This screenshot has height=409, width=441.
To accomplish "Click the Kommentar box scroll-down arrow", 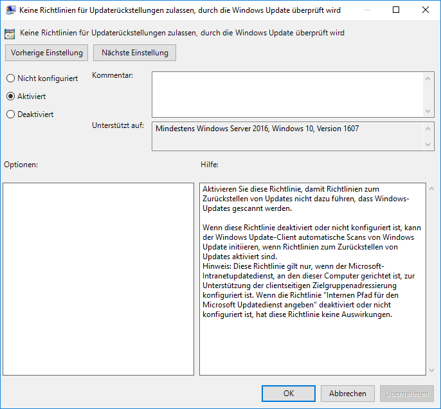I will [x=429, y=111].
